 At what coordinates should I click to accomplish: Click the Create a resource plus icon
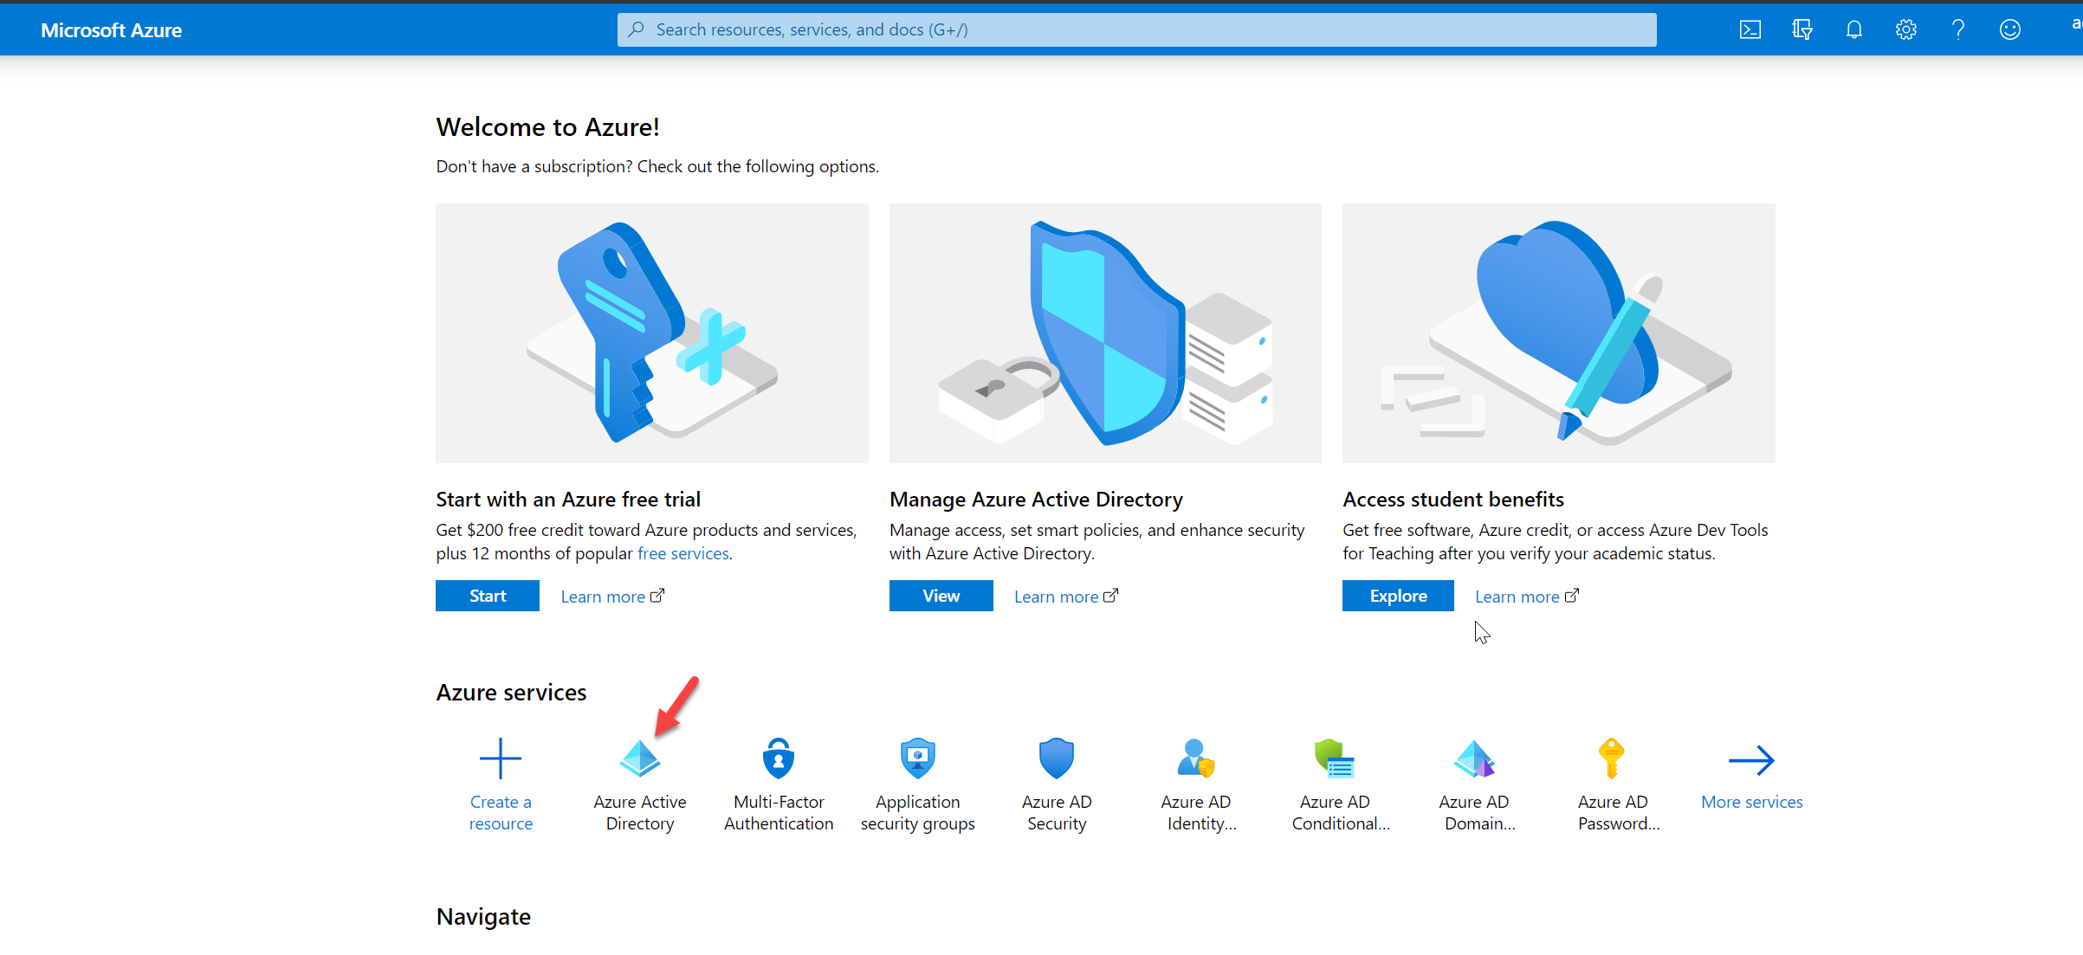(501, 758)
